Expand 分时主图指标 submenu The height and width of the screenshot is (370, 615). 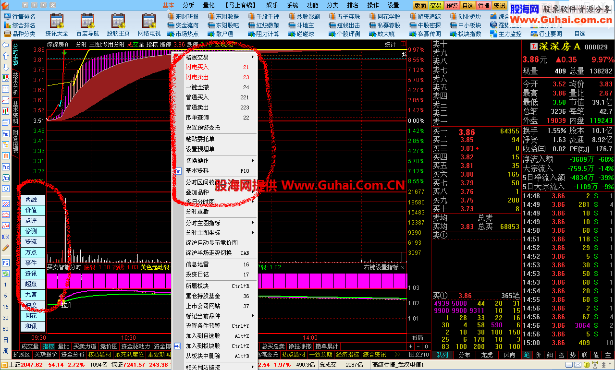(220, 223)
